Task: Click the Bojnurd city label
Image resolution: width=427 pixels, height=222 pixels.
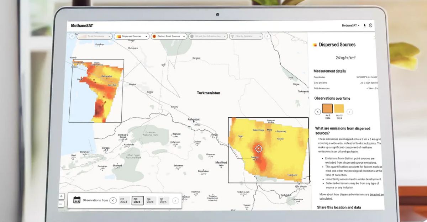Action: 176,134
